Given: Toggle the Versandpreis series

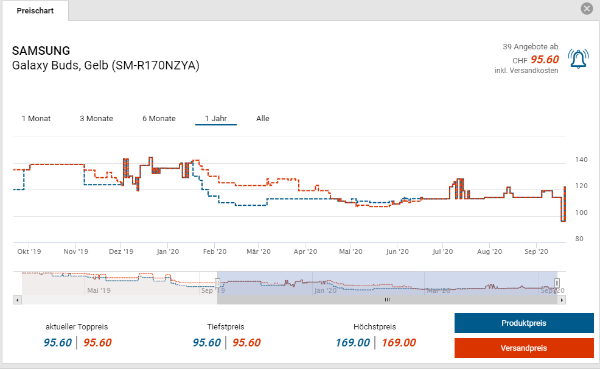Looking at the screenshot, I should pyautogui.click(x=523, y=348).
